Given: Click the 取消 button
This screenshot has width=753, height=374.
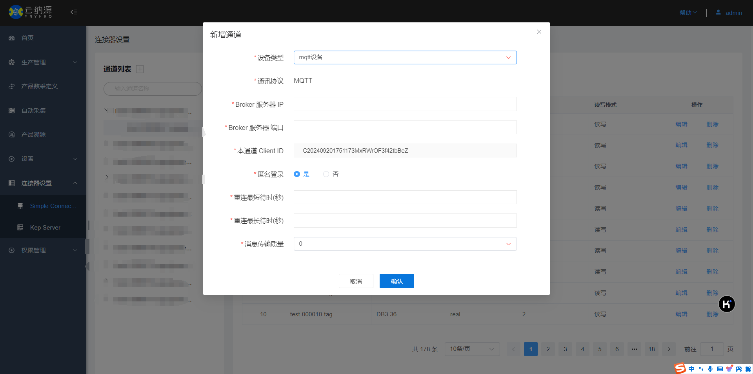Looking at the screenshot, I should click(356, 281).
